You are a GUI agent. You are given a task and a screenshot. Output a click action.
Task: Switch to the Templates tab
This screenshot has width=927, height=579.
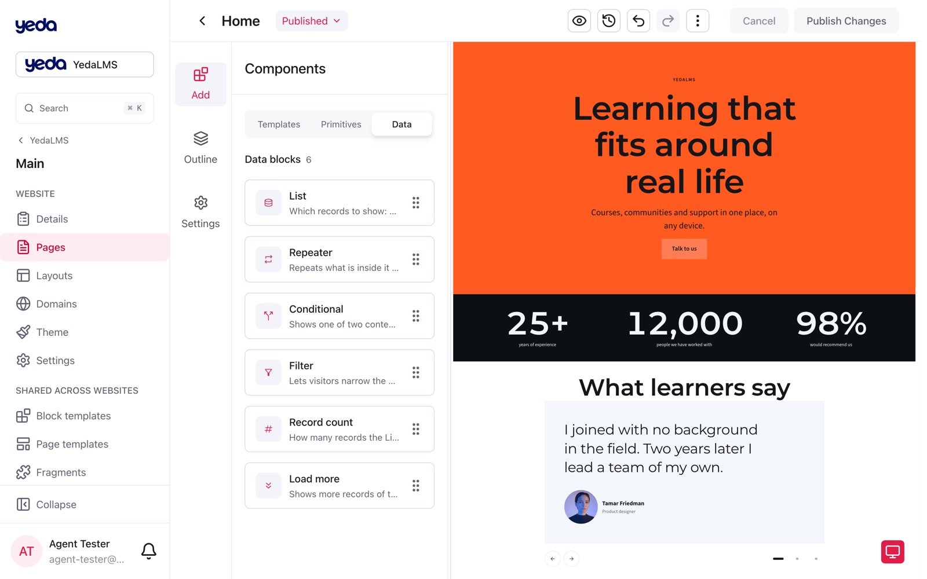point(279,124)
